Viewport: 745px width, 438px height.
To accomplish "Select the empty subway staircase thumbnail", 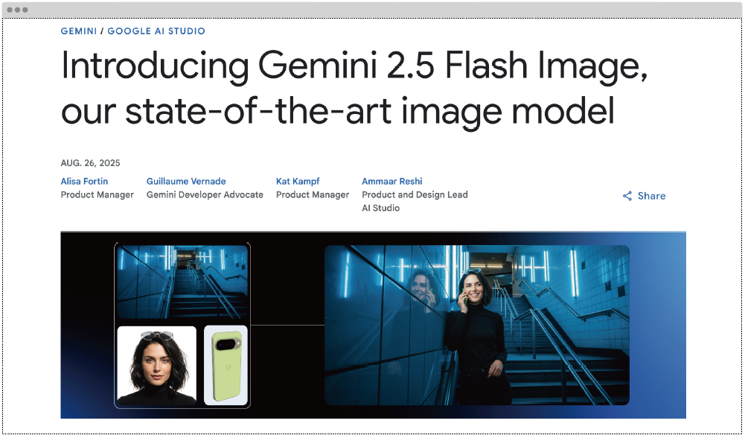I will [x=182, y=282].
